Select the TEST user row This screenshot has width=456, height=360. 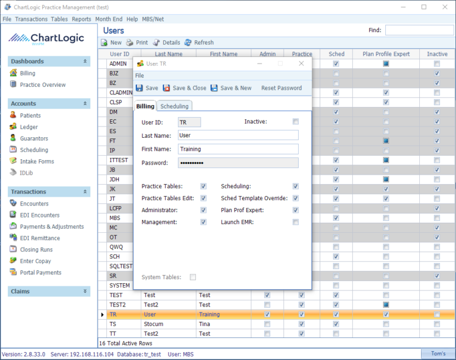[x=277, y=295]
